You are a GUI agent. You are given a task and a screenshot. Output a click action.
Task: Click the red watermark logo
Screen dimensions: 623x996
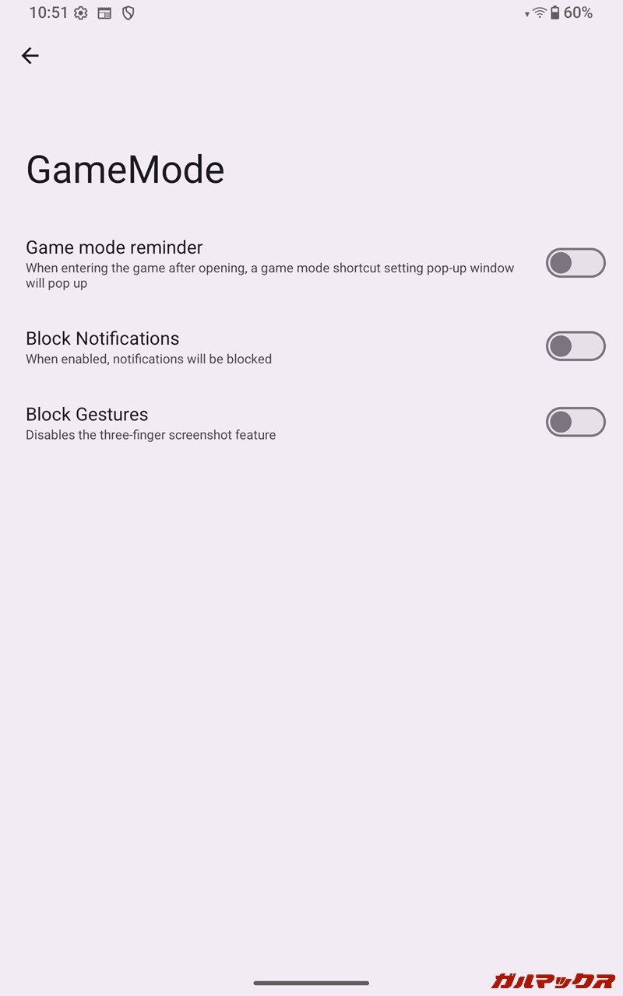[x=553, y=980]
